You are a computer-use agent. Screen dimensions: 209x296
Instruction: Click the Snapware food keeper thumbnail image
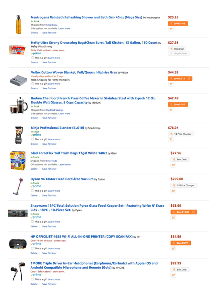pos(18,213)
